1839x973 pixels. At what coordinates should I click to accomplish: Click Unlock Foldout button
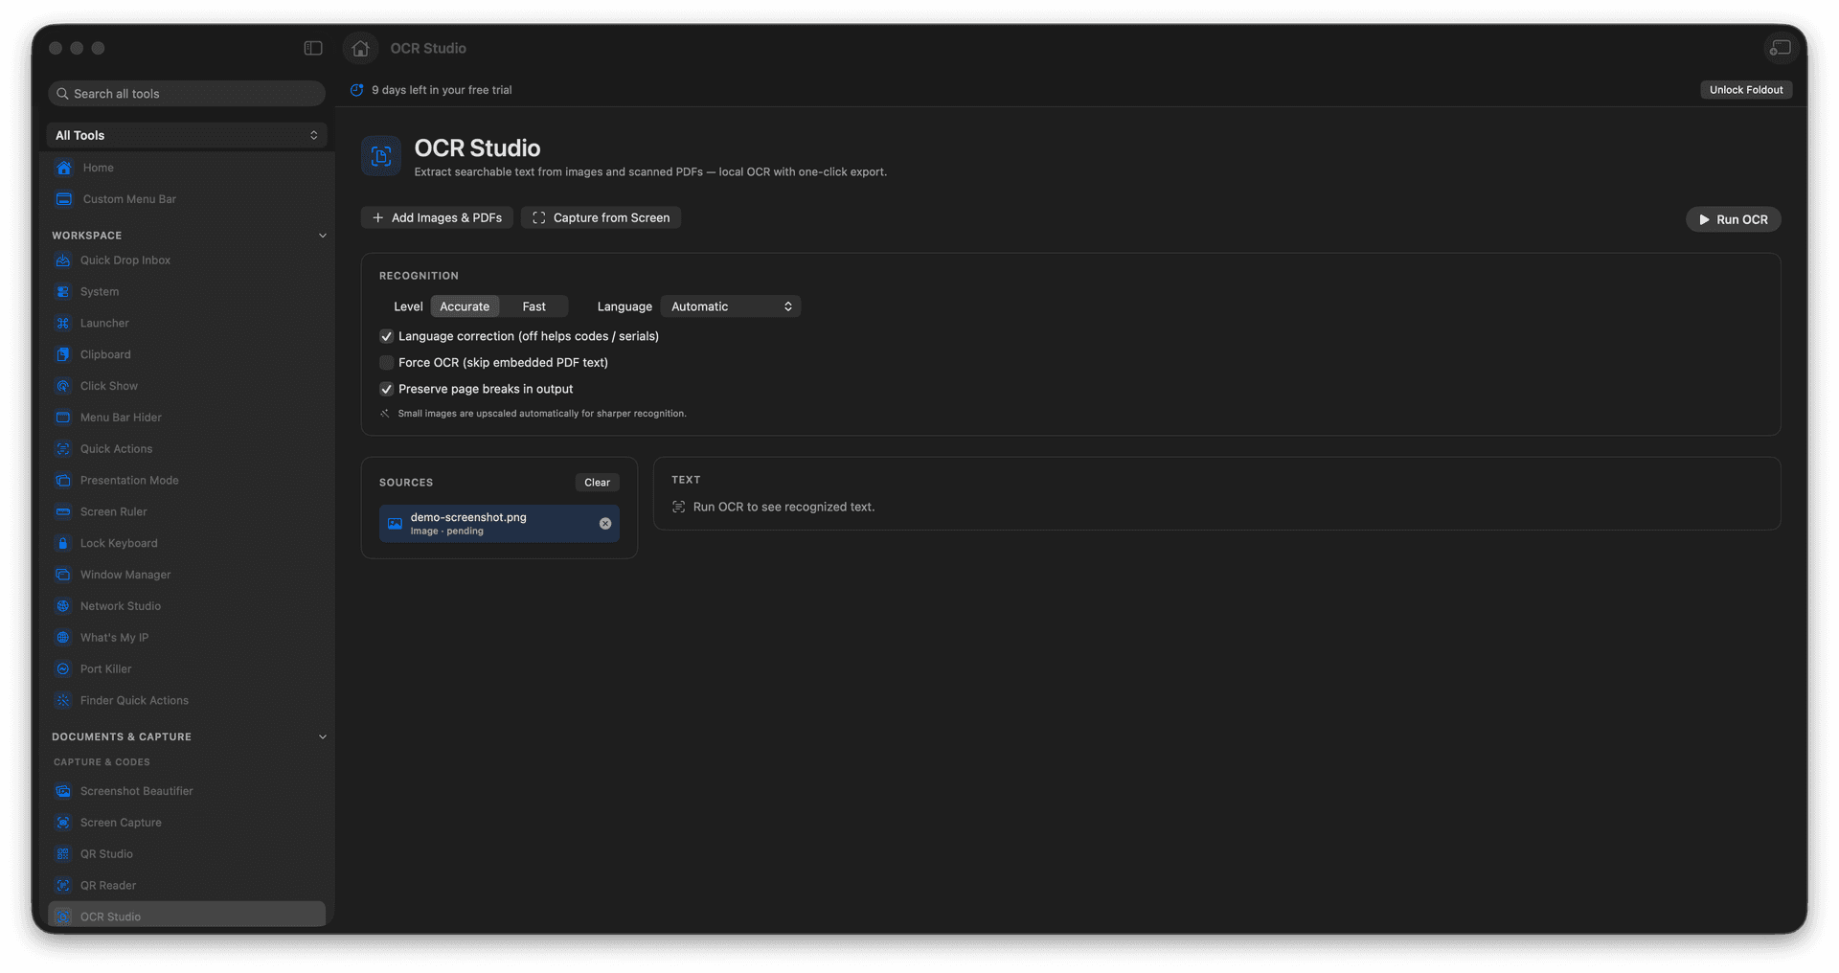pos(1745,90)
